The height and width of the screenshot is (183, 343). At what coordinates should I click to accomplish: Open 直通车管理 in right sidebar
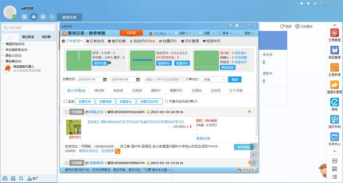(334, 87)
